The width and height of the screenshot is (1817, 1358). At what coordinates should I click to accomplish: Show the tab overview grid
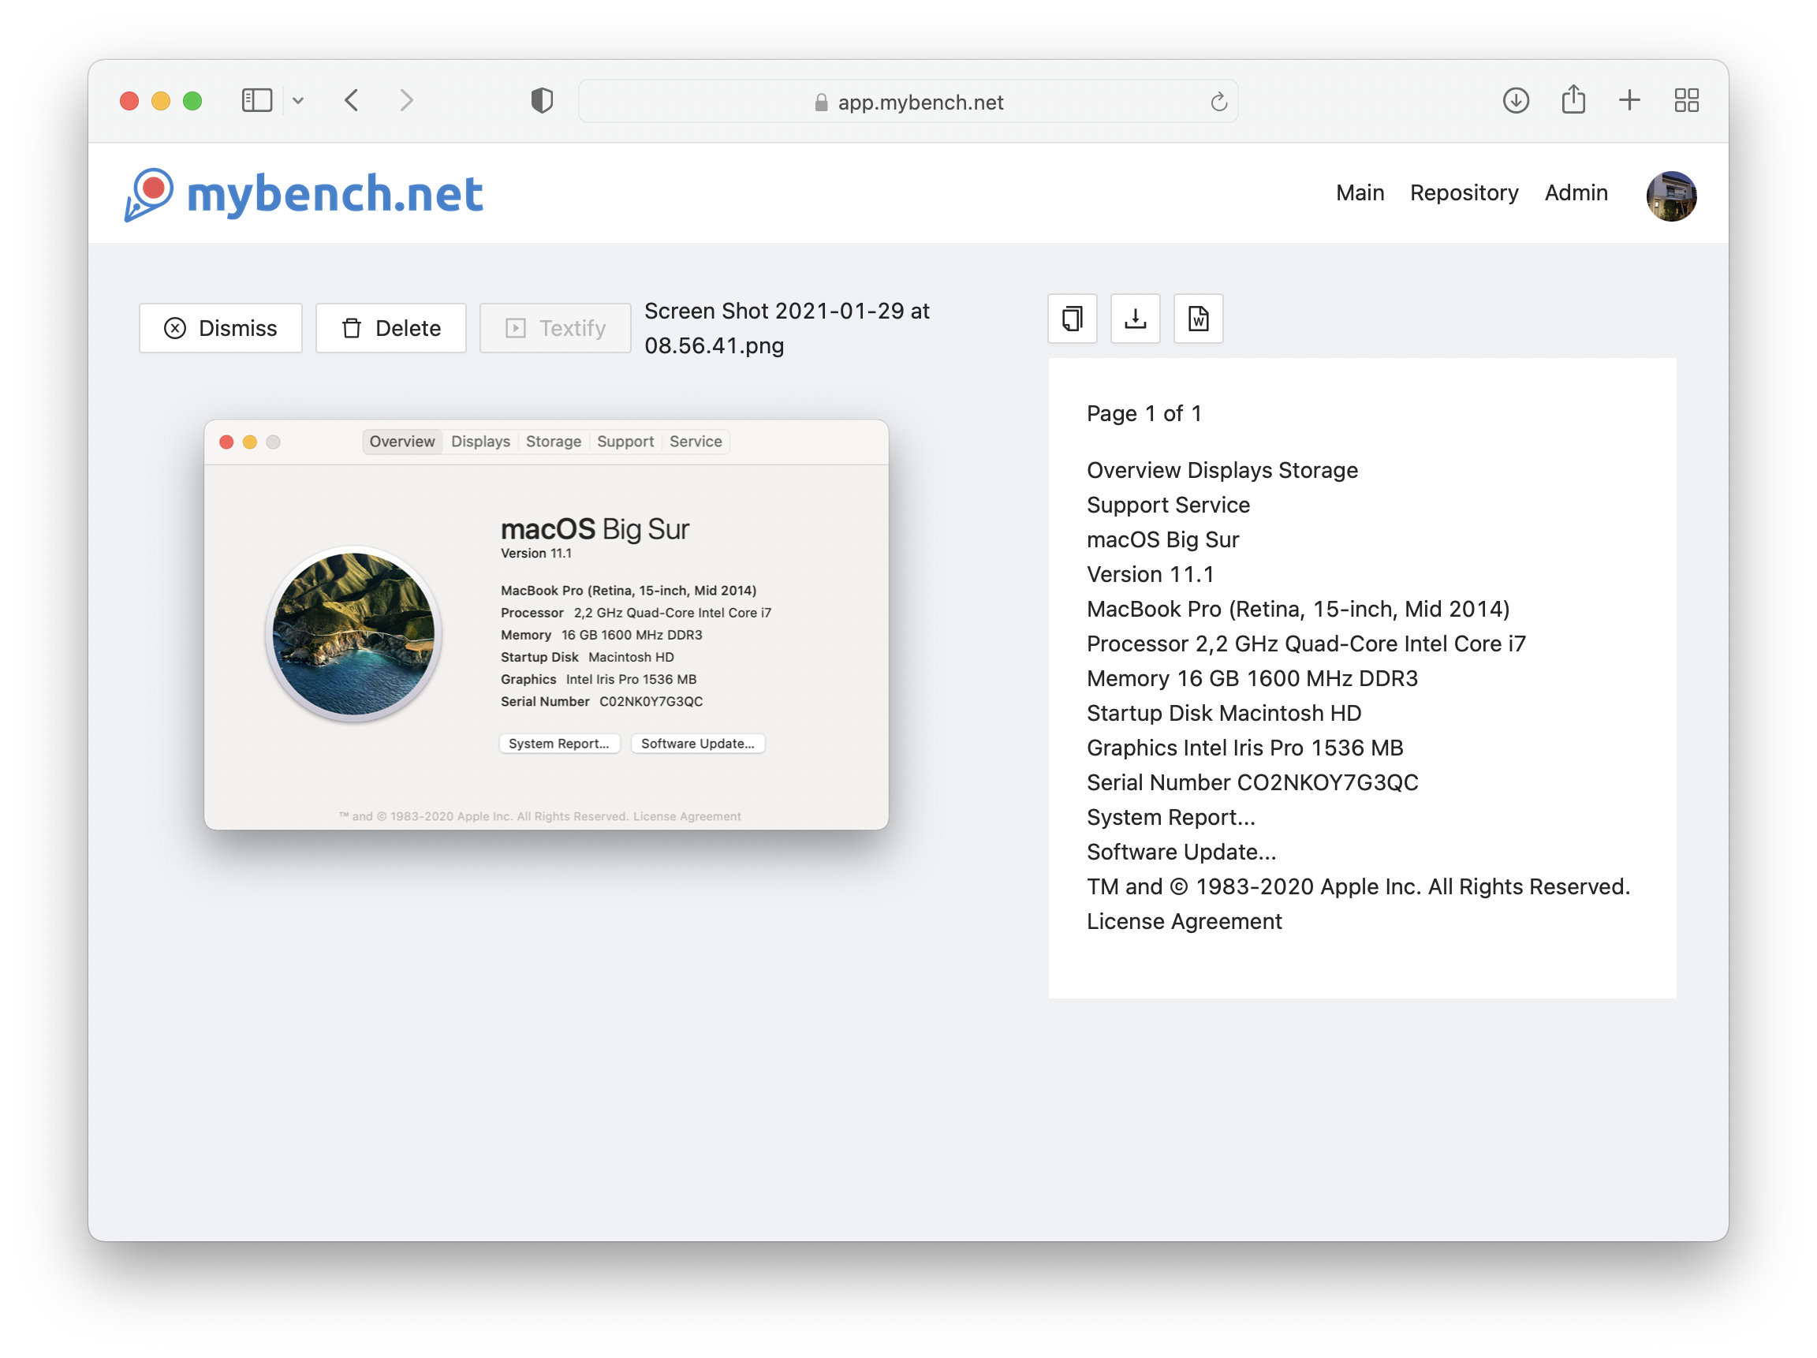pos(1687,99)
